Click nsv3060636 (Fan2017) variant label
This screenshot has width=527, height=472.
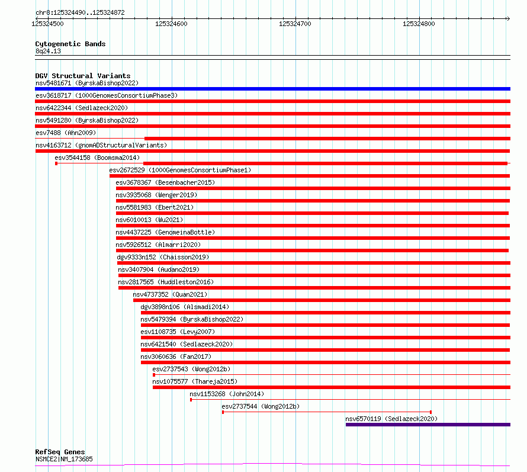click(x=176, y=357)
